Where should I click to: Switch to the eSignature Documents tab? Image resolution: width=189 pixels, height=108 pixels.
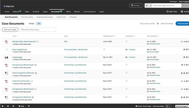[45, 17]
